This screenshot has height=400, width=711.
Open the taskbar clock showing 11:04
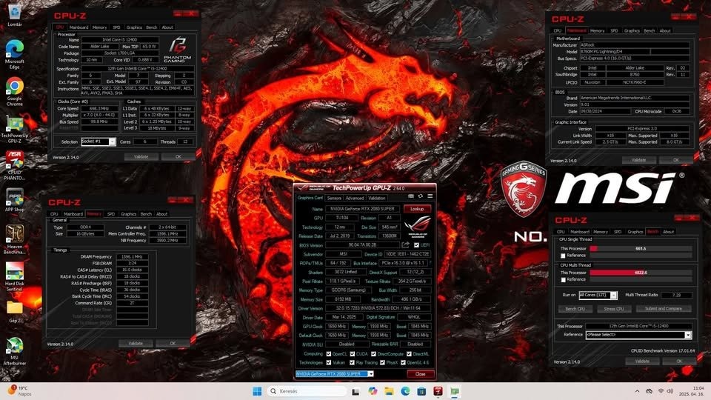click(693, 391)
